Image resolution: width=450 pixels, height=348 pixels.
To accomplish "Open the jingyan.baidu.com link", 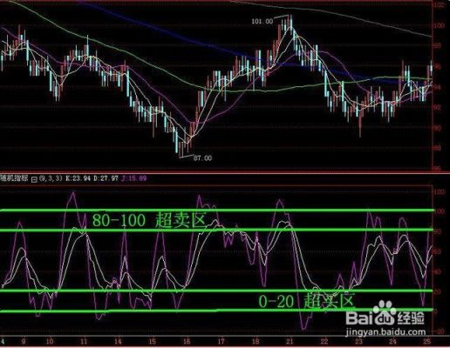I will click(x=385, y=331).
